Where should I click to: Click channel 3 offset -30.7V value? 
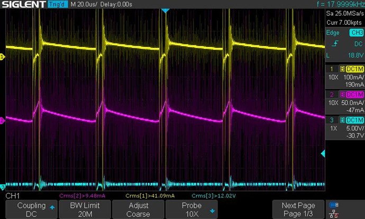[355, 135]
